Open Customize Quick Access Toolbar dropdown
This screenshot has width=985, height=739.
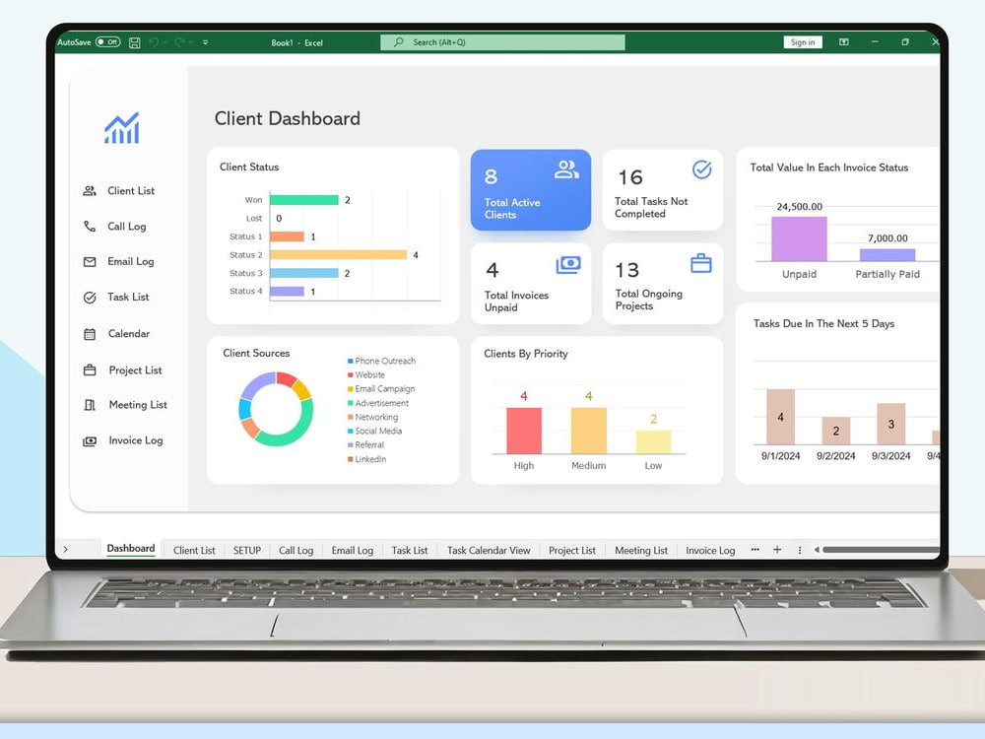click(x=206, y=42)
